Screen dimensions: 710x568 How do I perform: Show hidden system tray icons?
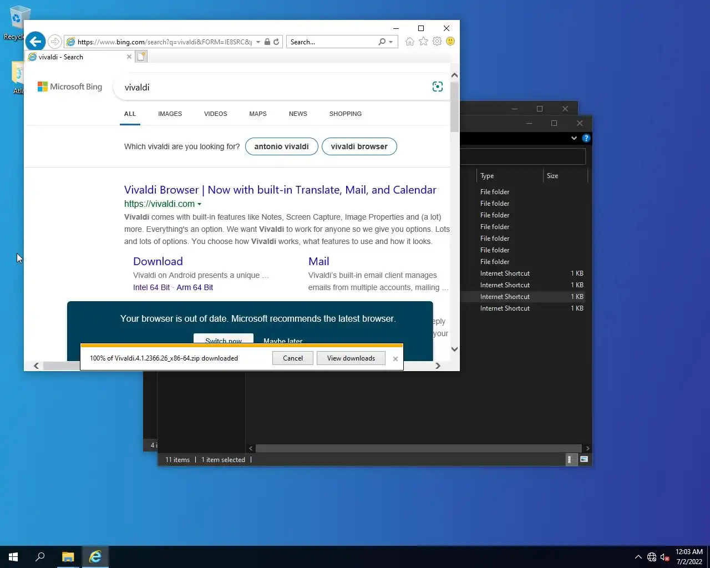click(638, 557)
